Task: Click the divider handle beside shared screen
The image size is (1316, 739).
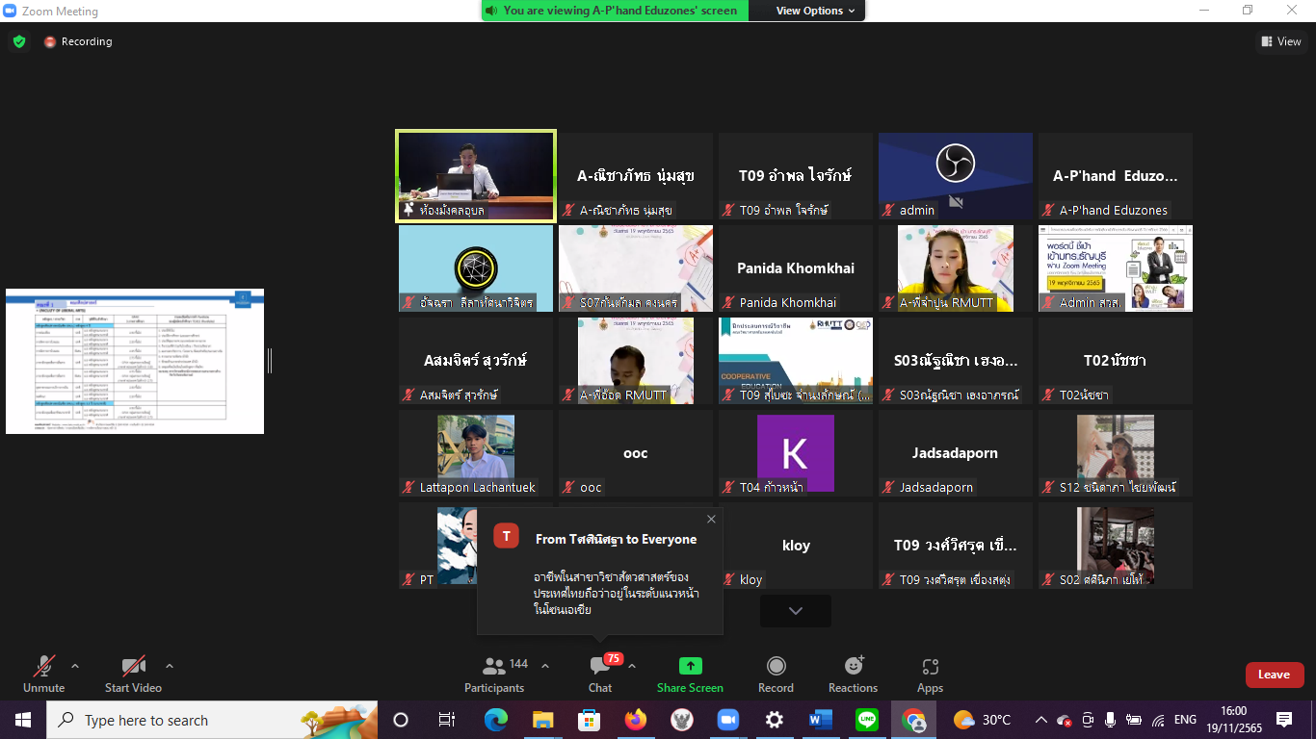Action: [x=270, y=361]
